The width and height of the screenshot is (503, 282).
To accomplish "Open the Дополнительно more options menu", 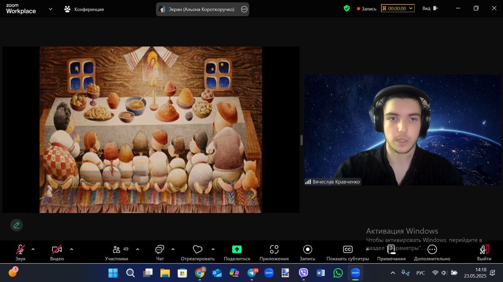I will [x=432, y=252].
